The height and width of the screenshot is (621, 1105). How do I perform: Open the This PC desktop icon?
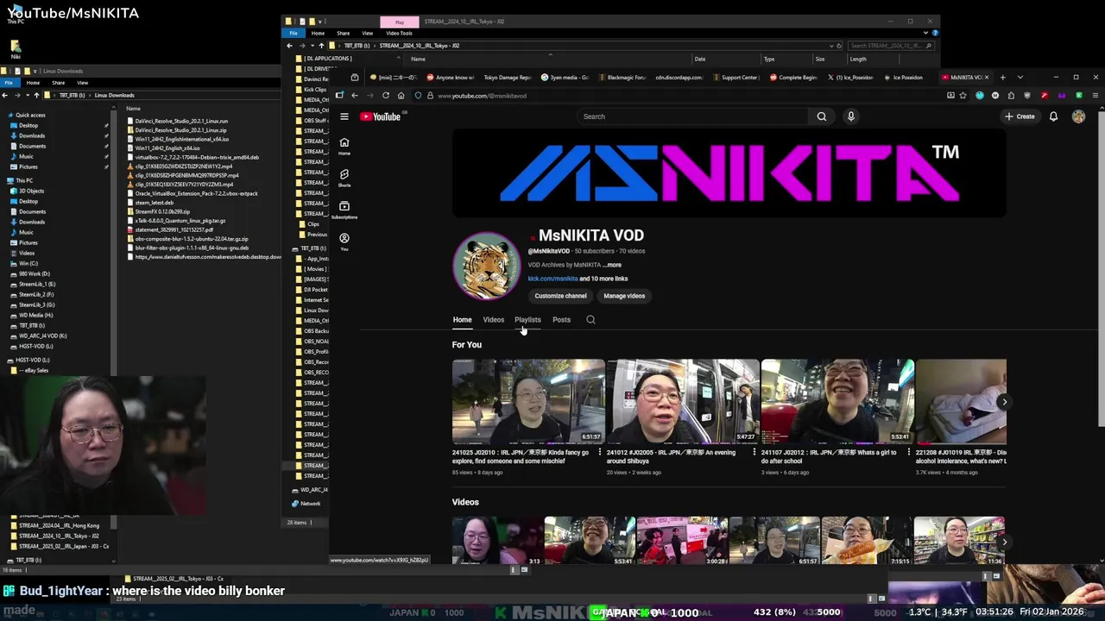click(x=16, y=13)
